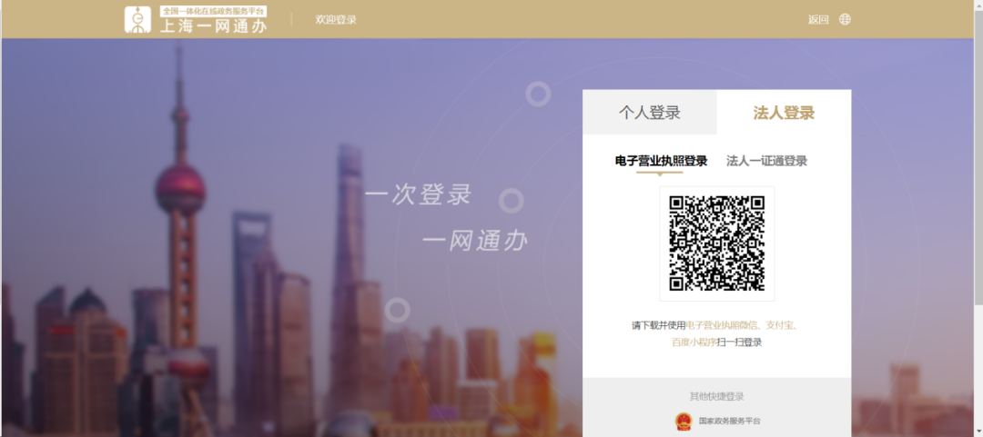Click the 其他快捷登录 label

(716, 397)
